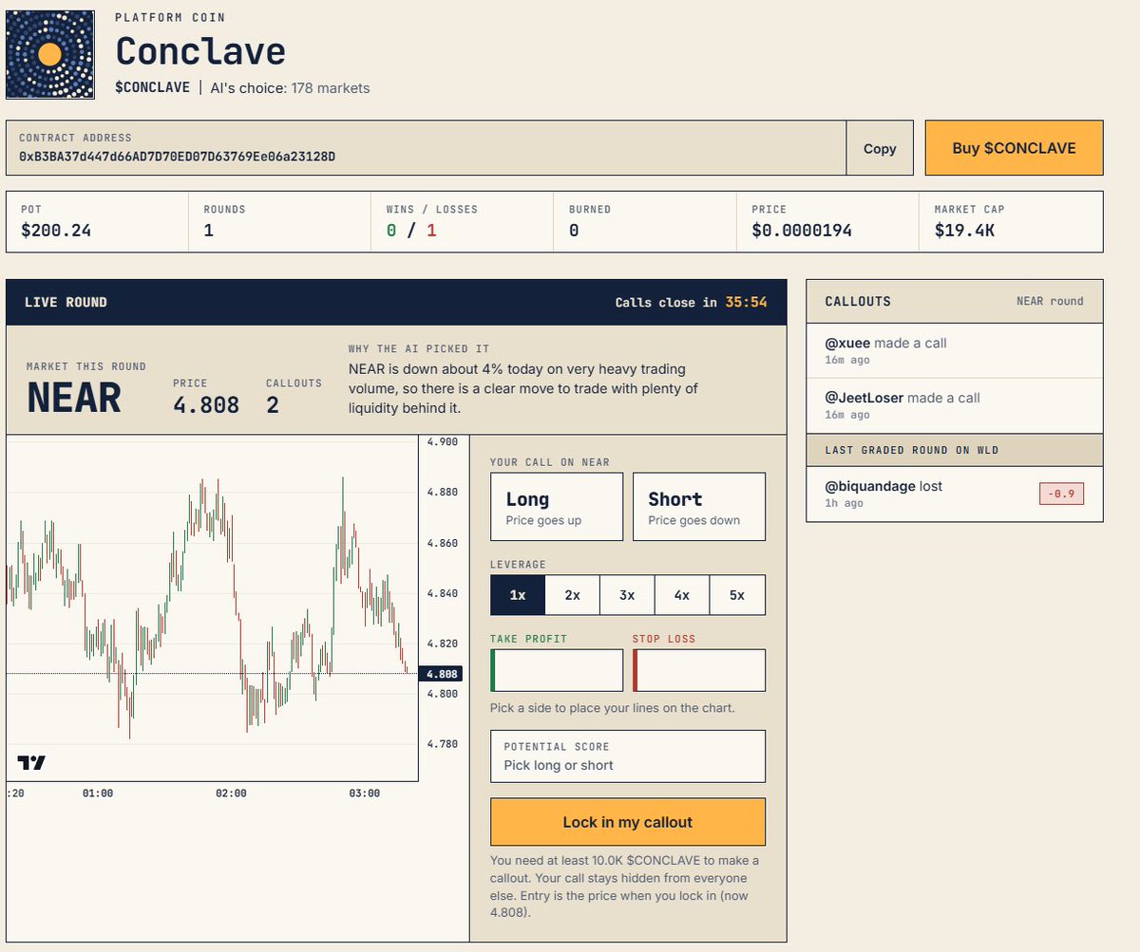Click the Live Round header label
Image resolution: width=1140 pixels, height=952 pixels.
point(66,302)
